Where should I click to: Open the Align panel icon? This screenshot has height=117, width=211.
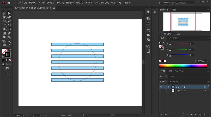(148, 35)
